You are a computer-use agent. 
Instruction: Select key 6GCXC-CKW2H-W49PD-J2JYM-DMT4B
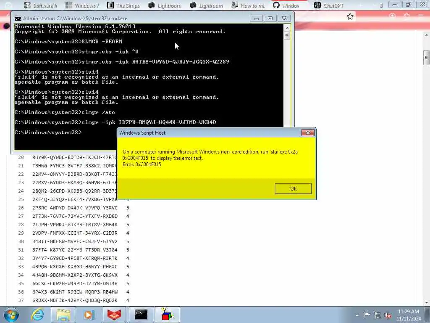pyautogui.click(x=75, y=283)
